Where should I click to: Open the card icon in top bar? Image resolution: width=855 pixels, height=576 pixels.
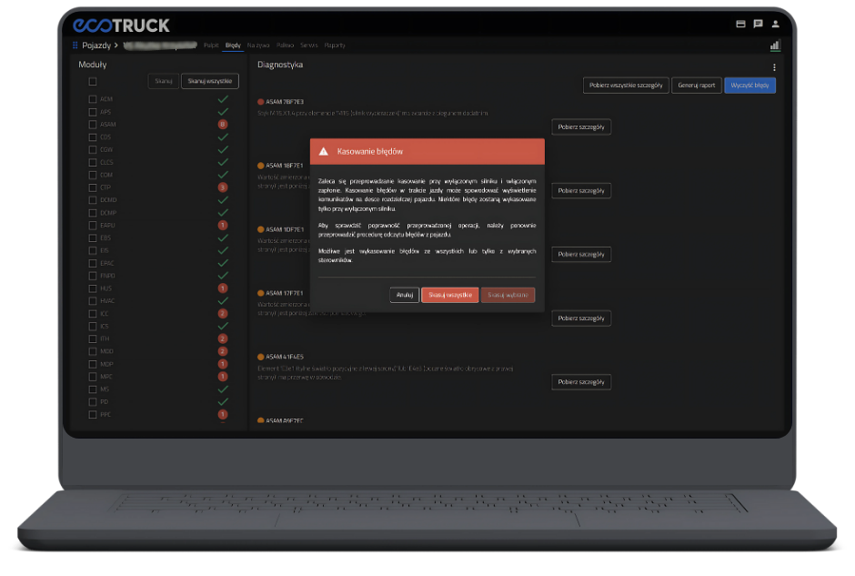click(x=741, y=25)
